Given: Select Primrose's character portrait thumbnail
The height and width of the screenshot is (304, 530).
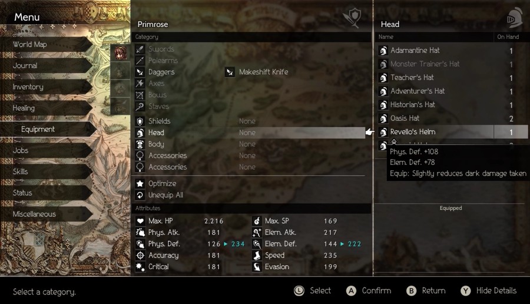Looking at the screenshot, I should 120,53.
